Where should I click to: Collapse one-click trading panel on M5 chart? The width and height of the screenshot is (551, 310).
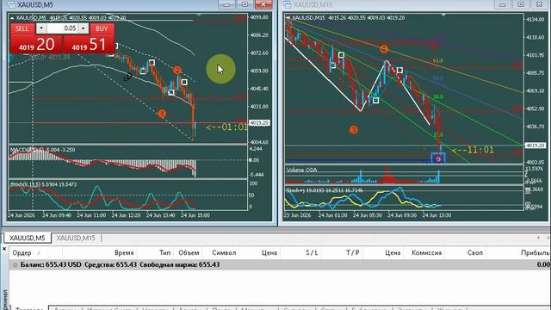[x=12, y=17]
